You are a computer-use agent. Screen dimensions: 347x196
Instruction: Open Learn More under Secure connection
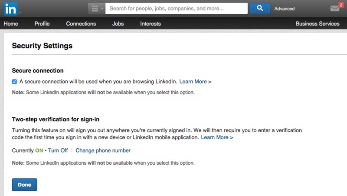[x=195, y=81]
